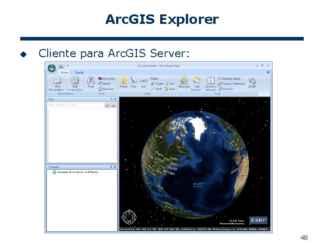Open the ArcGIS Explorer globe application button
Screen dimensions: 324x243
click(x=52, y=68)
